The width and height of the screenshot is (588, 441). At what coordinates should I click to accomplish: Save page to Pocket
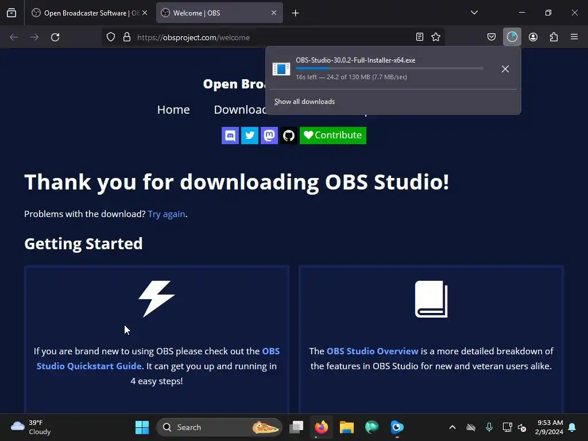(492, 37)
